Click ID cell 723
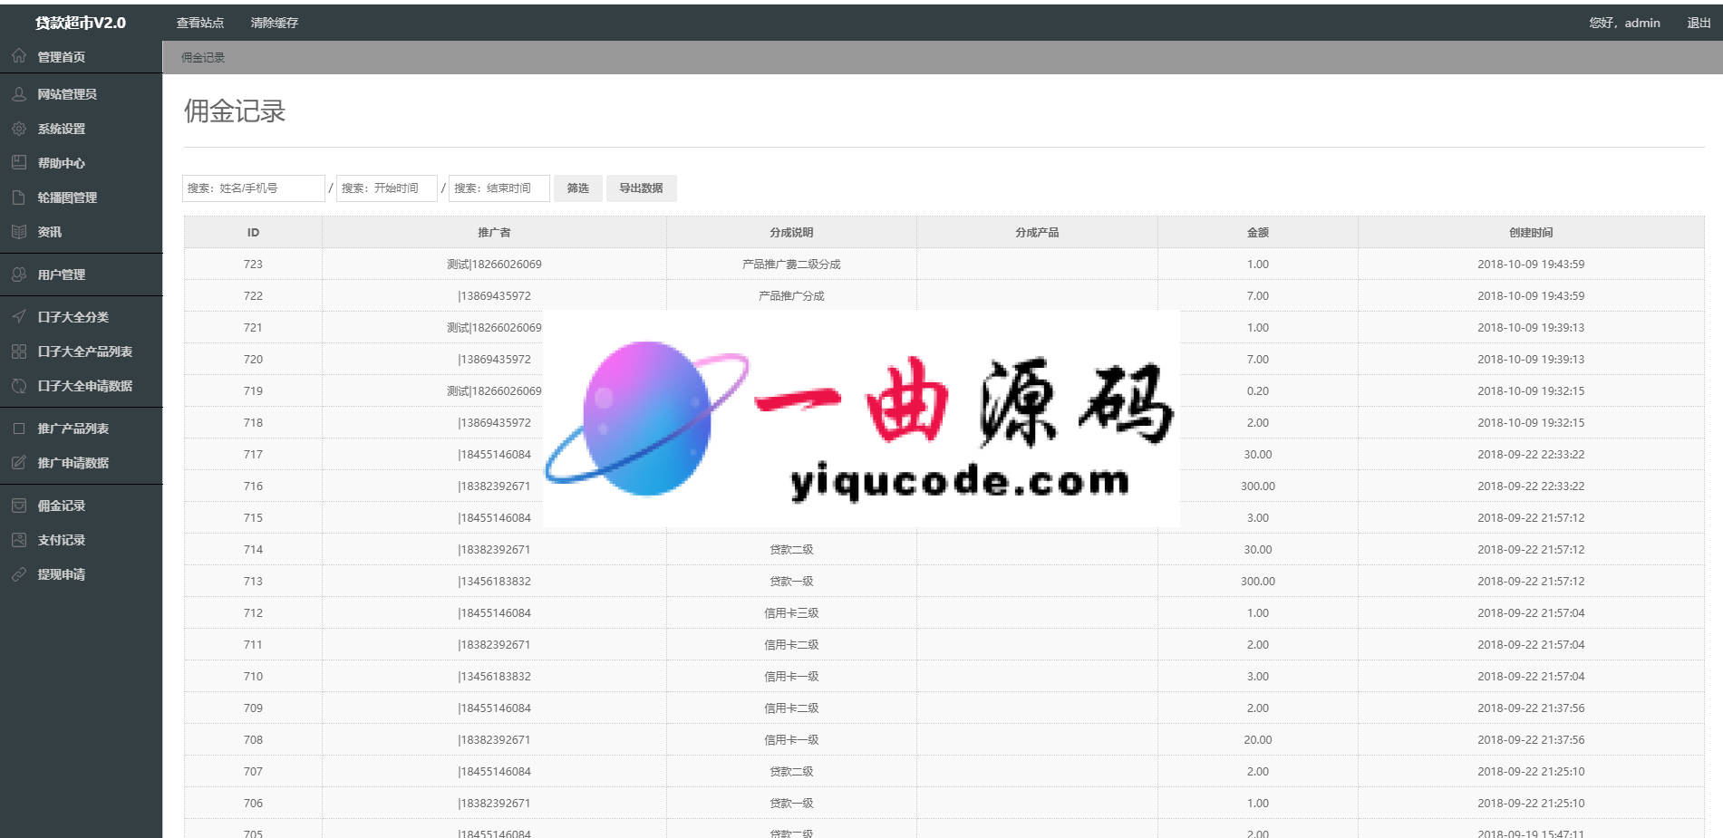The height and width of the screenshot is (838, 1723). [253, 264]
